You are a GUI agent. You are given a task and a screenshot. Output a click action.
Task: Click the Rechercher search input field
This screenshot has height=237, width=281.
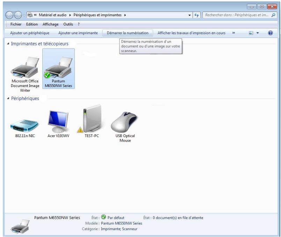[236, 15]
